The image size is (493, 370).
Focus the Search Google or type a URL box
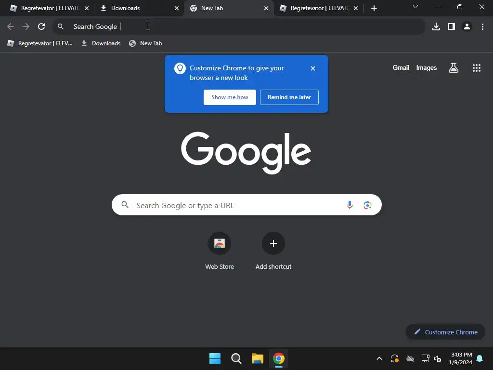pyautogui.click(x=246, y=205)
